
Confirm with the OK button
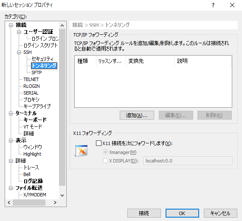pyautogui.click(x=182, y=213)
